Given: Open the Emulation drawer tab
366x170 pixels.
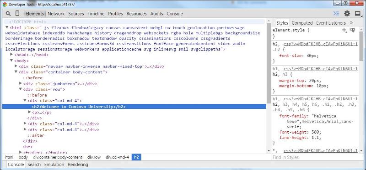Looking at the screenshot, I should [54, 165].
